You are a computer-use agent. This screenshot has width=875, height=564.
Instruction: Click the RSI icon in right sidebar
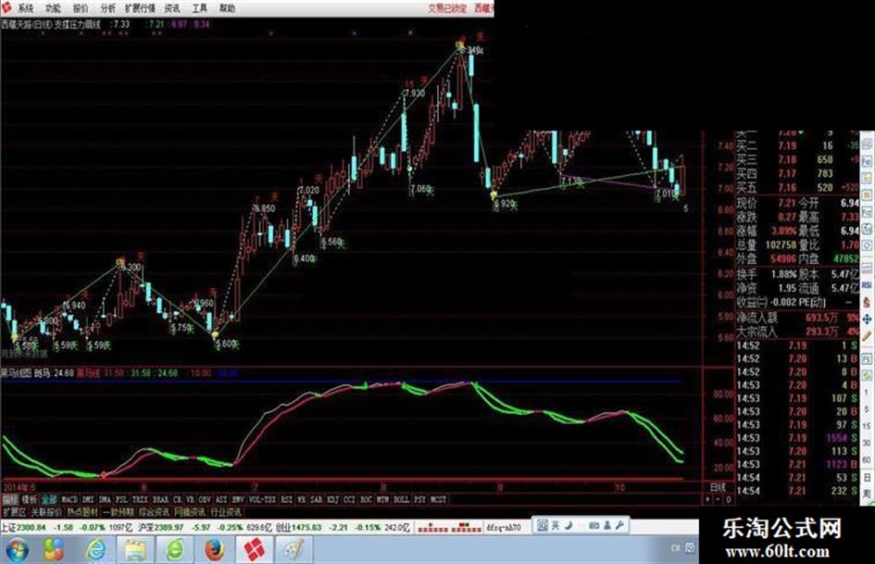pyautogui.click(x=868, y=285)
